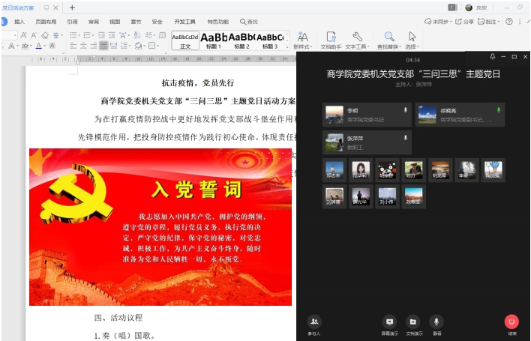The height and width of the screenshot is (341, 531).
Task: Select participant 郑忠来's avatar
Action: (334, 170)
